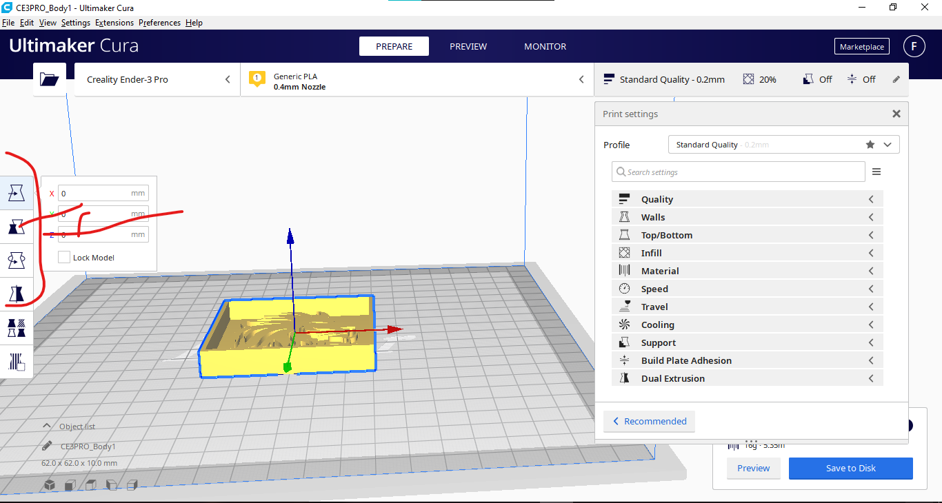Image resolution: width=942 pixels, height=503 pixels.
Task: Switch to the right side view icon
Action: coord(132,485)
